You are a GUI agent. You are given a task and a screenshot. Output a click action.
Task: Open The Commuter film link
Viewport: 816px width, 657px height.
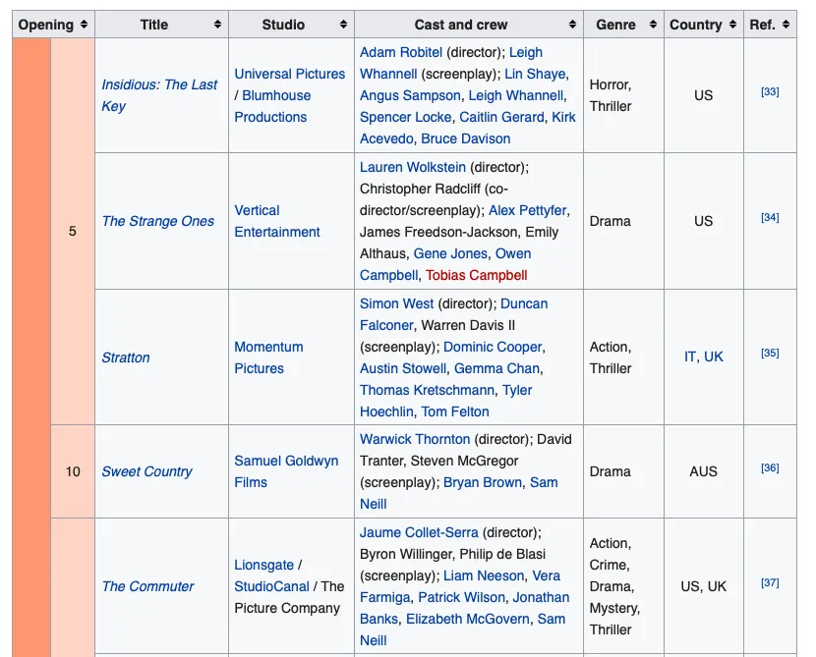(x=147, y=586)
